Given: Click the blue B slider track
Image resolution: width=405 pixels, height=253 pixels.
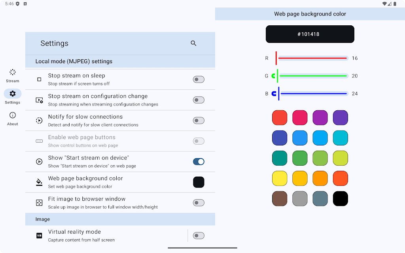Looking at the screenshot, I should pos(312,94).
